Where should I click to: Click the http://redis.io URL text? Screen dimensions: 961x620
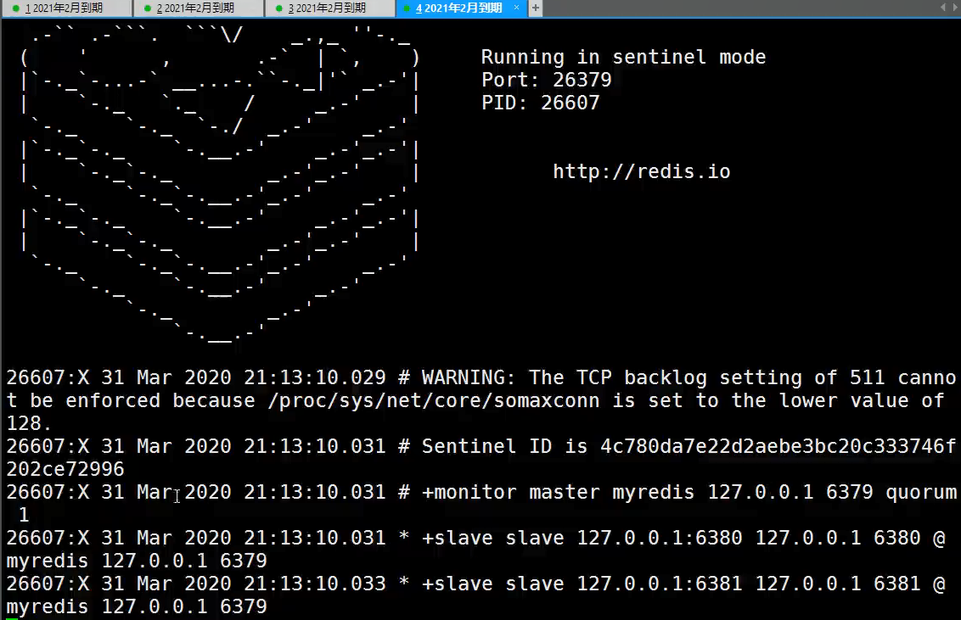[642, 171]
